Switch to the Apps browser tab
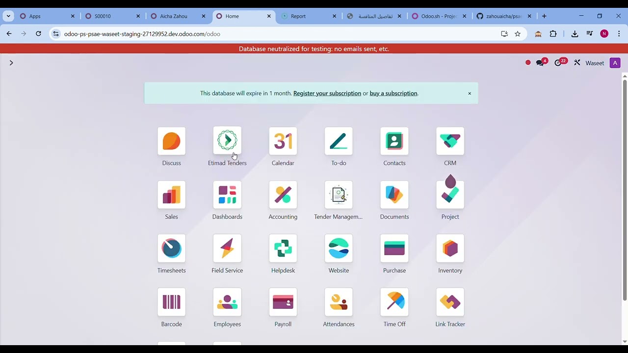This screenshot has width=628, height=353. [x=48, y=16]
